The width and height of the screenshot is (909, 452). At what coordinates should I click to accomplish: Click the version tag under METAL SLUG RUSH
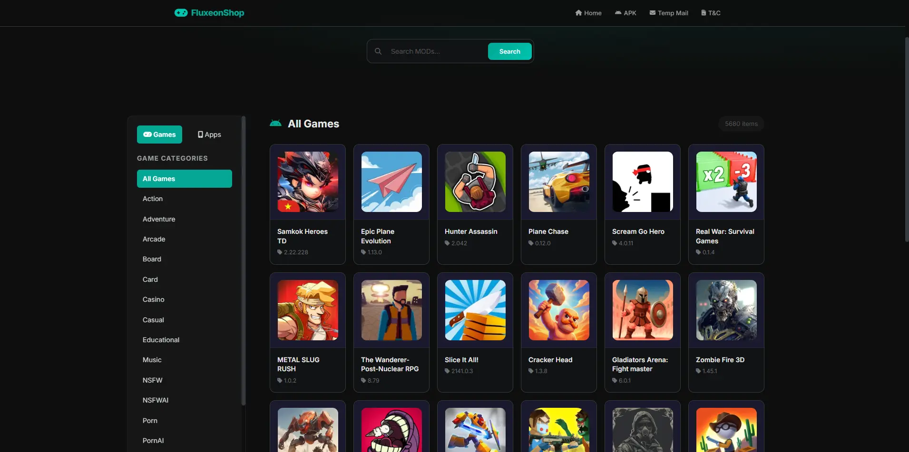coord(287,381)
